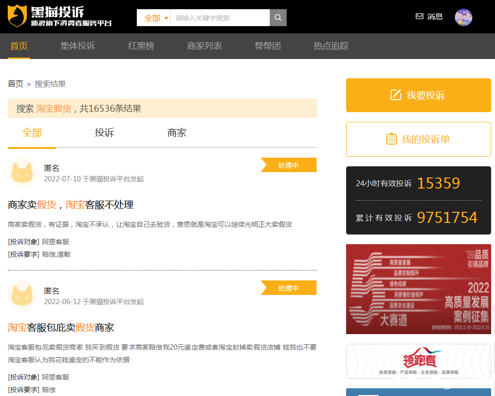Open 热点追踪 navigation item
This screenshot has height=396, width=495.
(x=331, y=46)
